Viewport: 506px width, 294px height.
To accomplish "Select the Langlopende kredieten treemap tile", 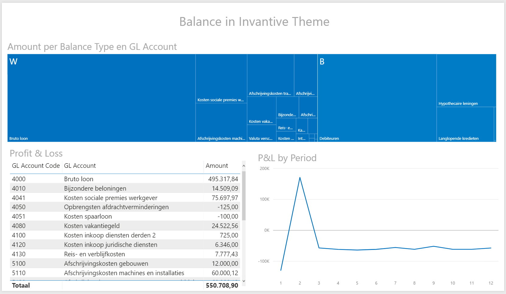I will 465,124.
